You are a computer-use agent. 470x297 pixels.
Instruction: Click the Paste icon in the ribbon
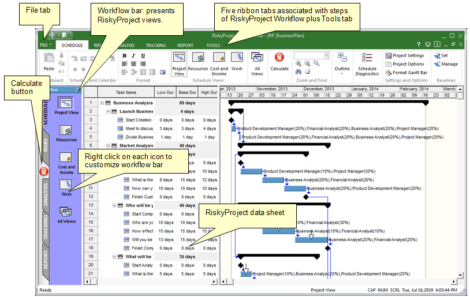pyautogui.click(x=49, y=59)
